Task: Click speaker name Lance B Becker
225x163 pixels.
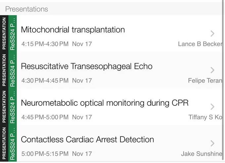Action: pyautogui.click(x=200, y=44)
